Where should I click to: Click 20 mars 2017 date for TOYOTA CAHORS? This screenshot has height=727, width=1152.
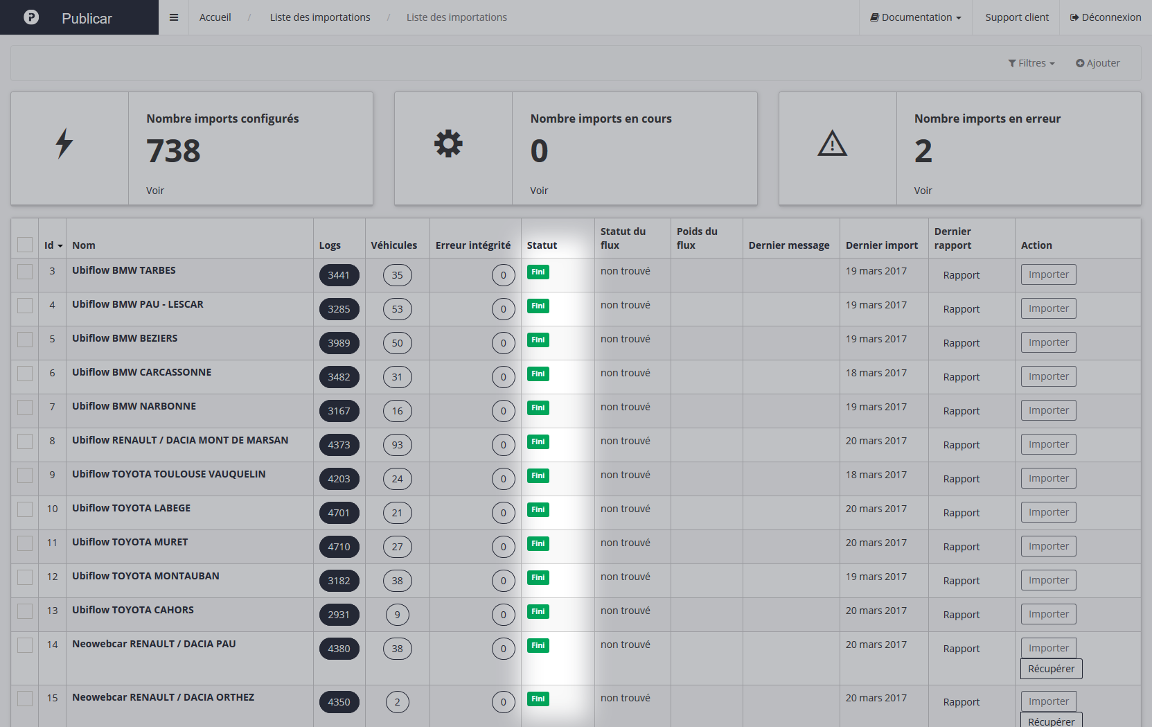click(876, 611)
